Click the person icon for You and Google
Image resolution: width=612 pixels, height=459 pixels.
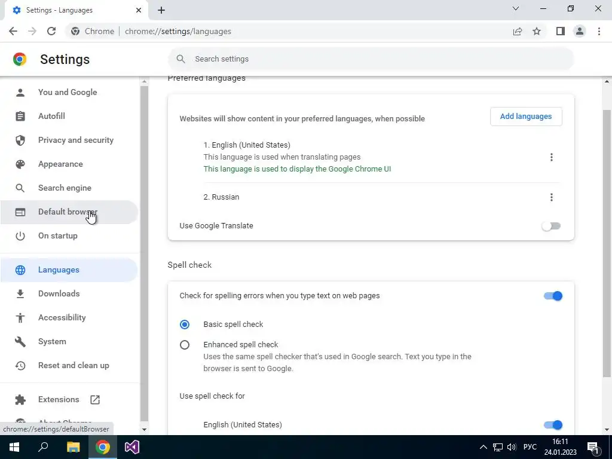(20, 93)
